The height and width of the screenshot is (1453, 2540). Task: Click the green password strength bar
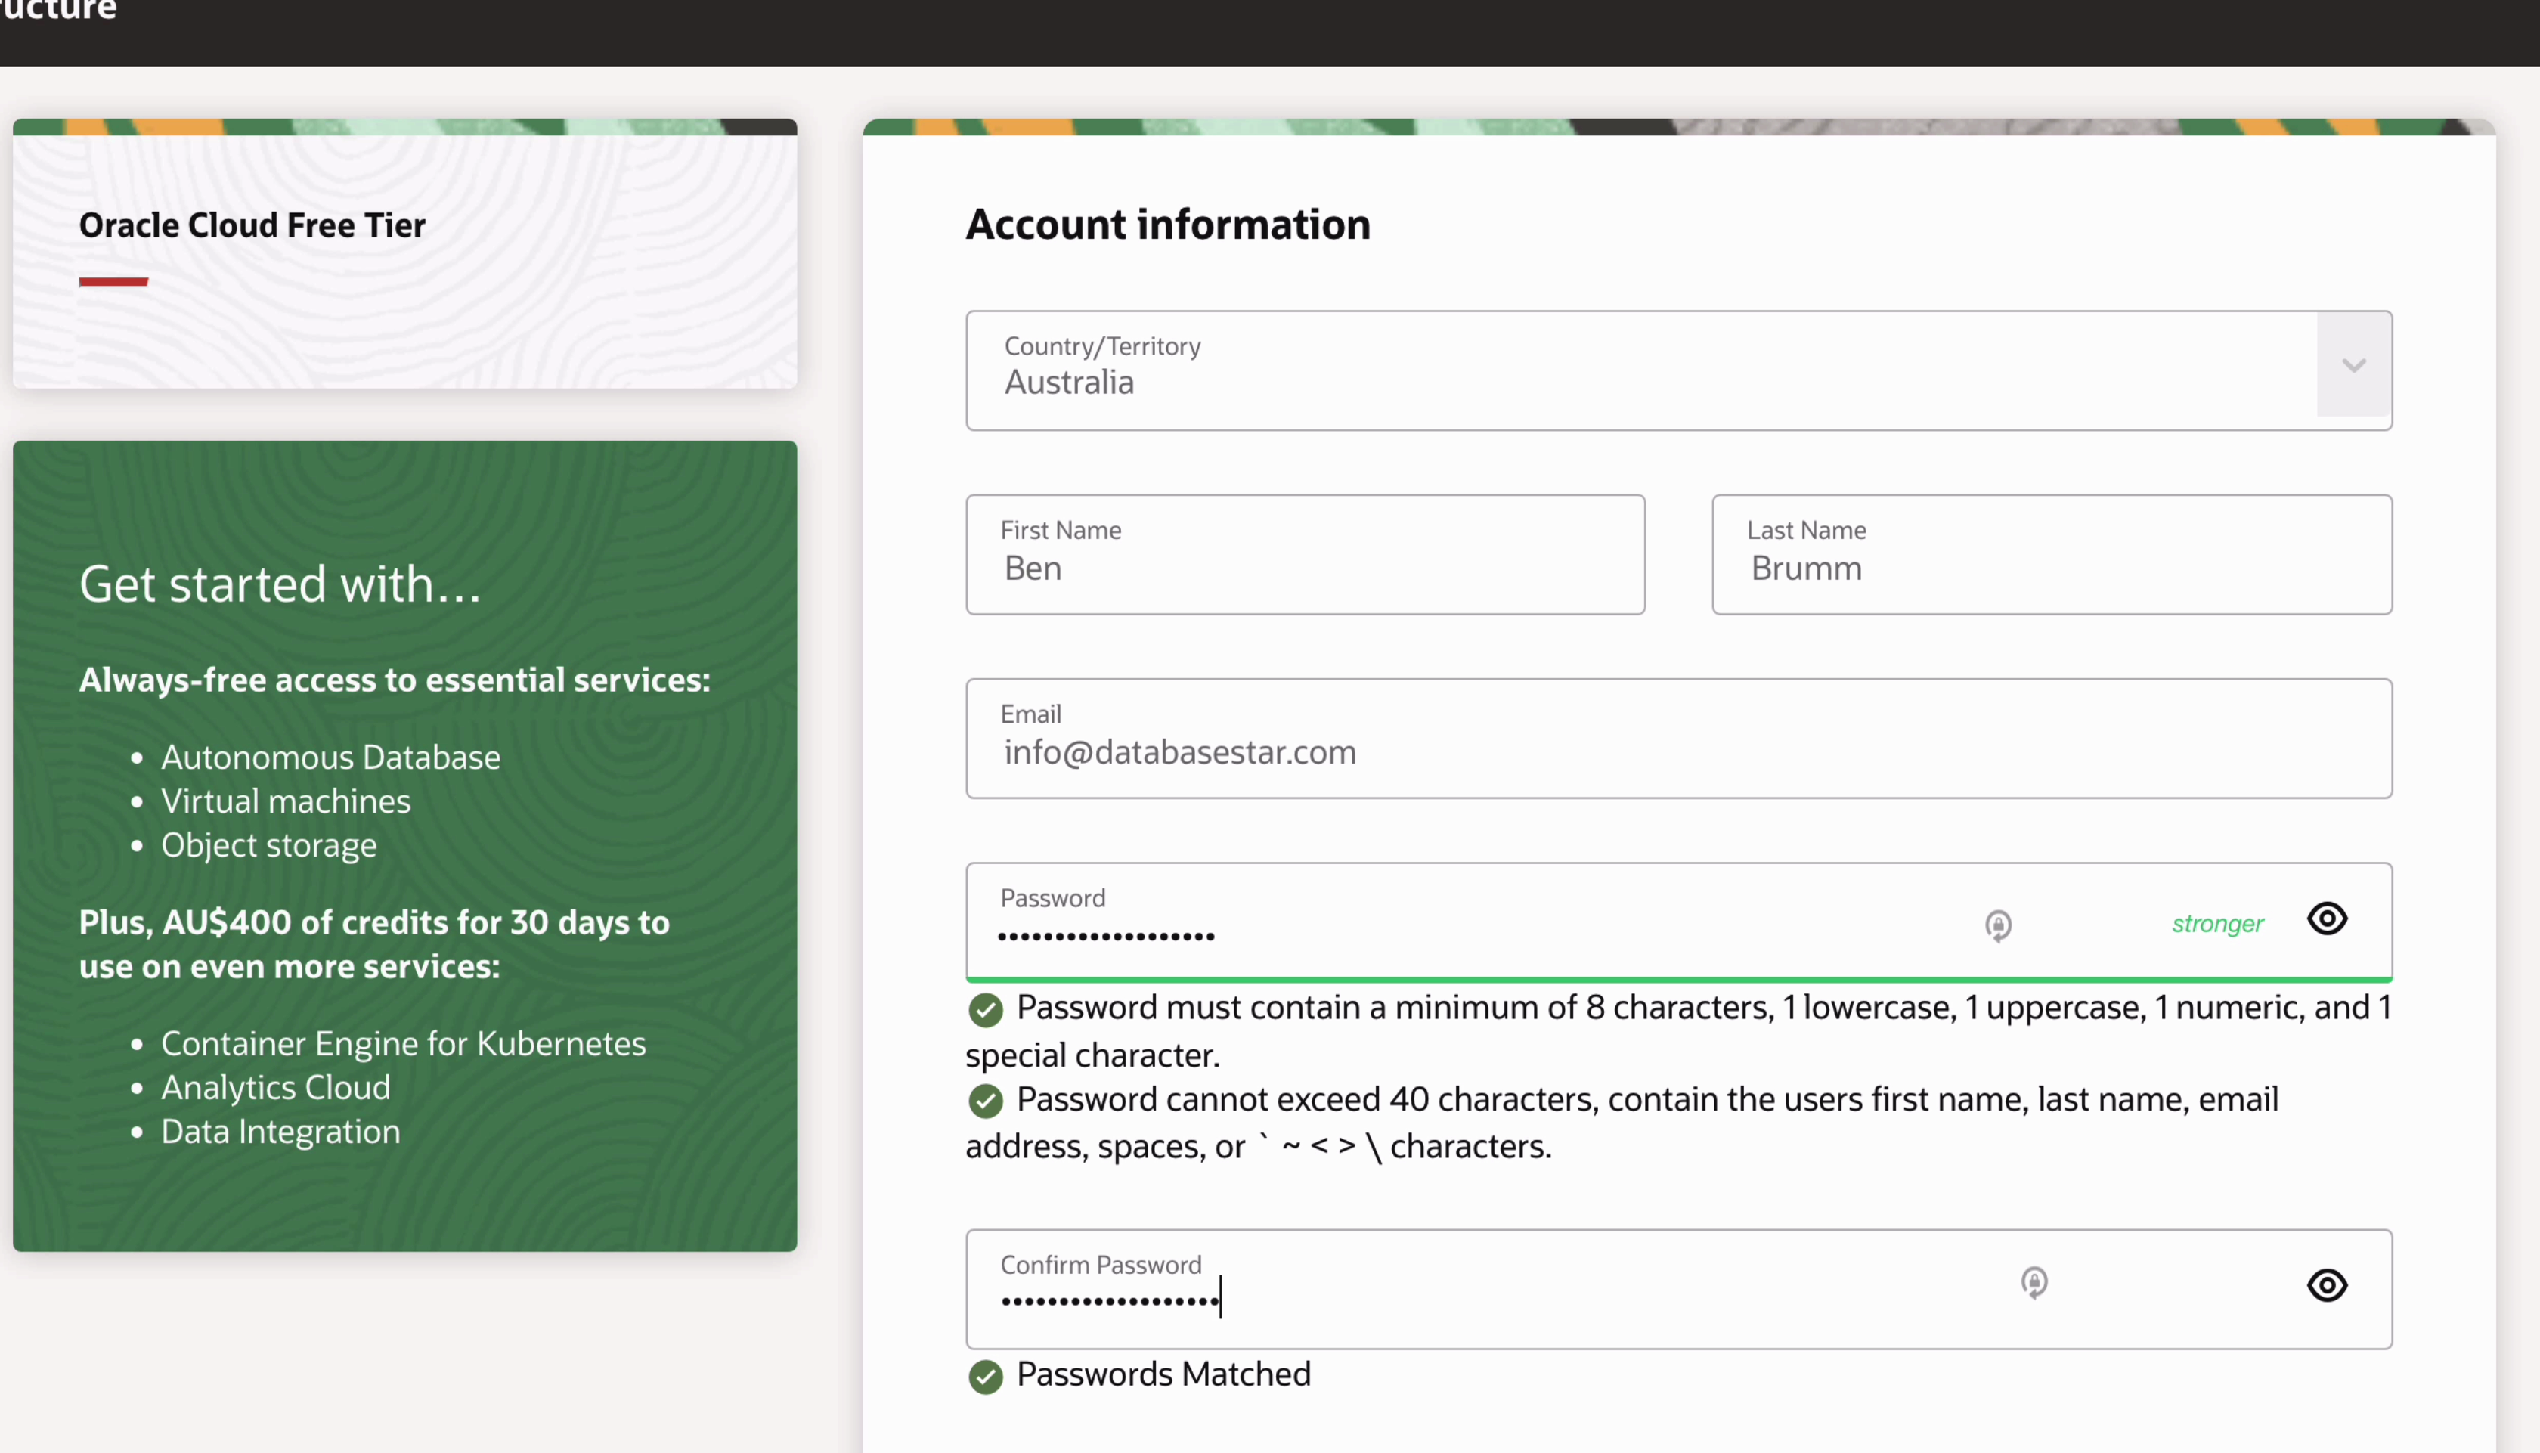click(1678, 979)
